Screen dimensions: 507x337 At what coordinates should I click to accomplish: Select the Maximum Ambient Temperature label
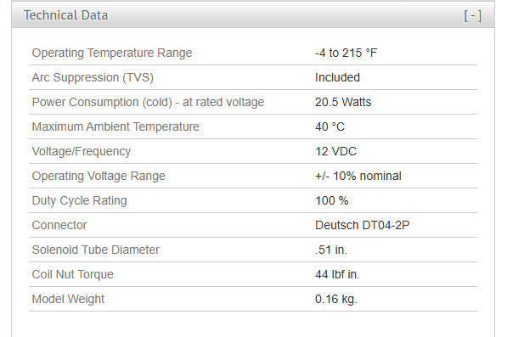click(115, 126)
